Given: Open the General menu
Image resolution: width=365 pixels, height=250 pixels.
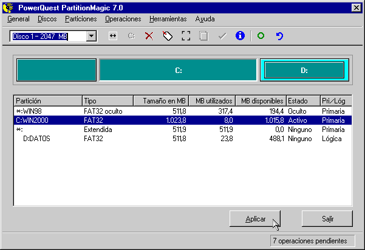Looking at the screenshot, I should pyautogui.click(x=18, y=19).
